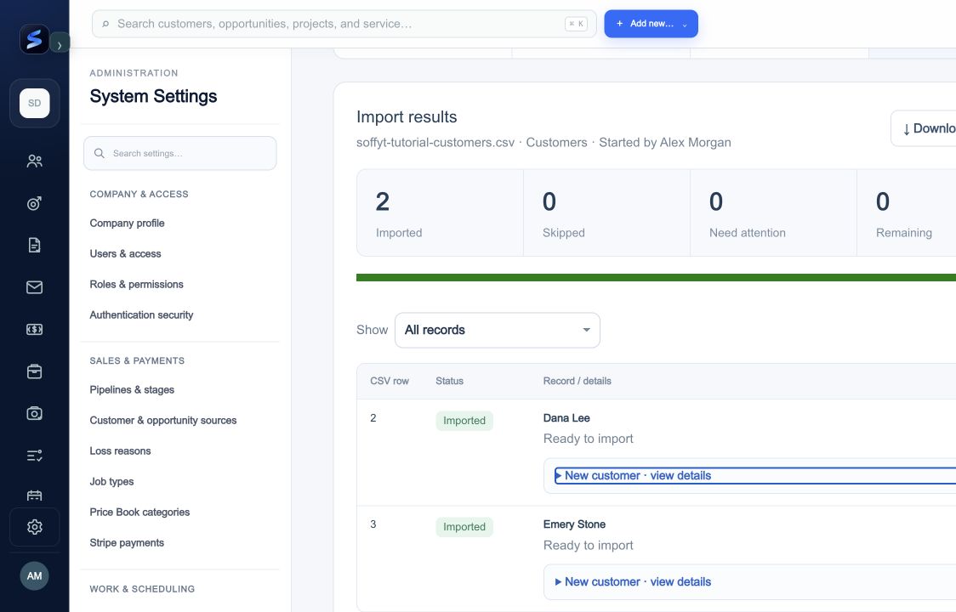Image resolution: width=956 pixels, height=612 pixels.
Task: Expand the sidebar with the chevron toggle
Action: (60, 42)
